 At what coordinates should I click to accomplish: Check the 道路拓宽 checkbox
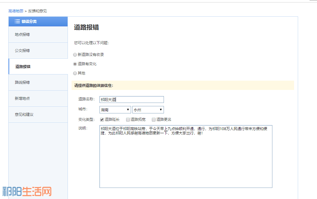pos(128,120)
